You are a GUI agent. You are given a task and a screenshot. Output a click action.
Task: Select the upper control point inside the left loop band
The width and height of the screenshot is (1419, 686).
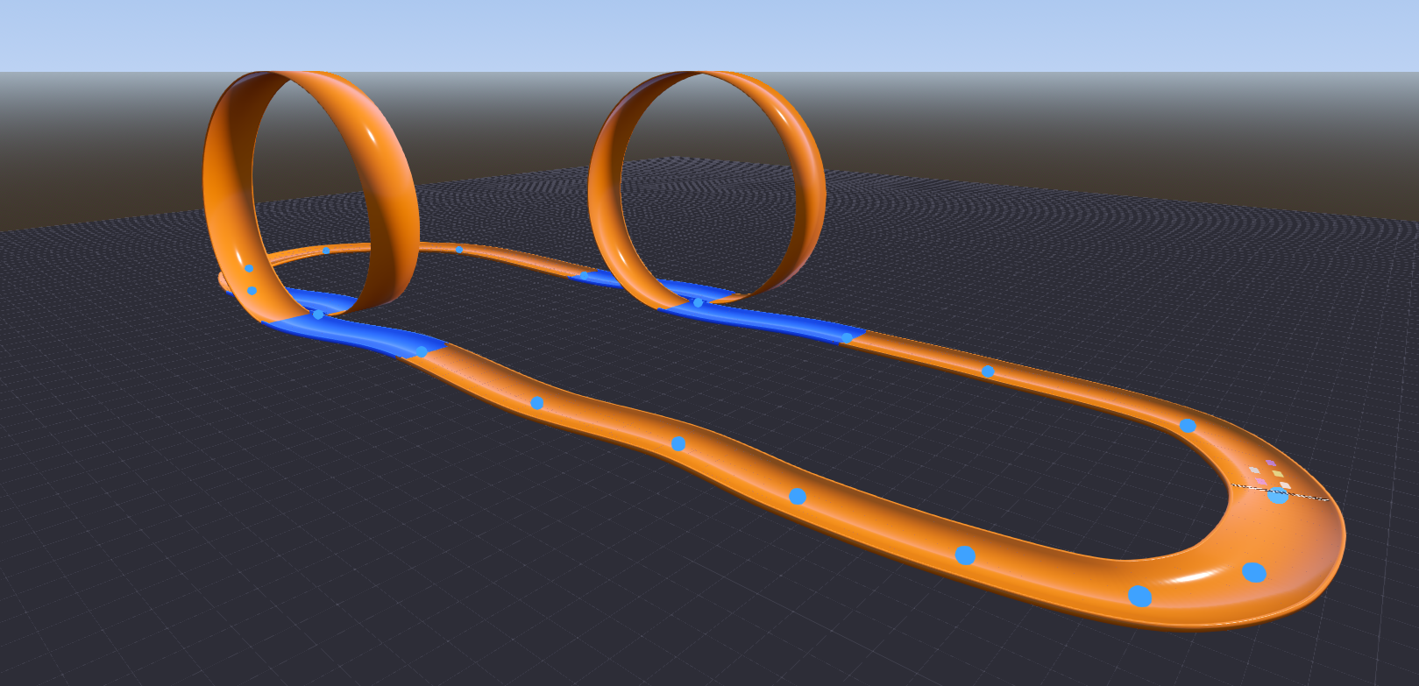tap(249, 268)
